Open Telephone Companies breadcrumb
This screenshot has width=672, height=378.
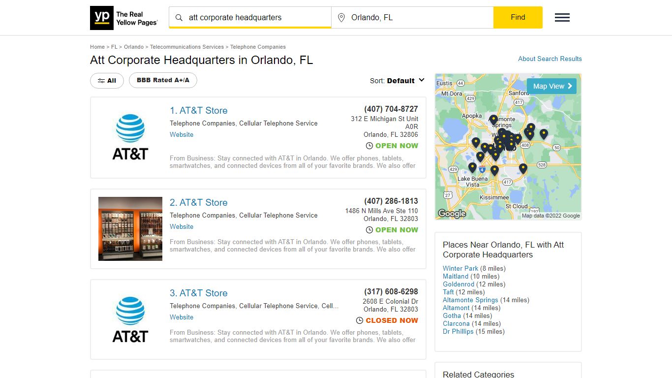(x=258, y=47)
